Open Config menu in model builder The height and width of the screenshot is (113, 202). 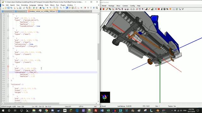click(132, 6)
